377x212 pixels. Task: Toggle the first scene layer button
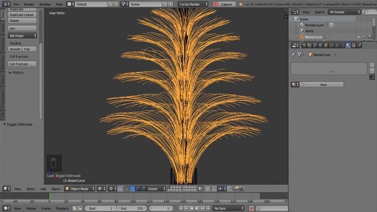(169, 187)
